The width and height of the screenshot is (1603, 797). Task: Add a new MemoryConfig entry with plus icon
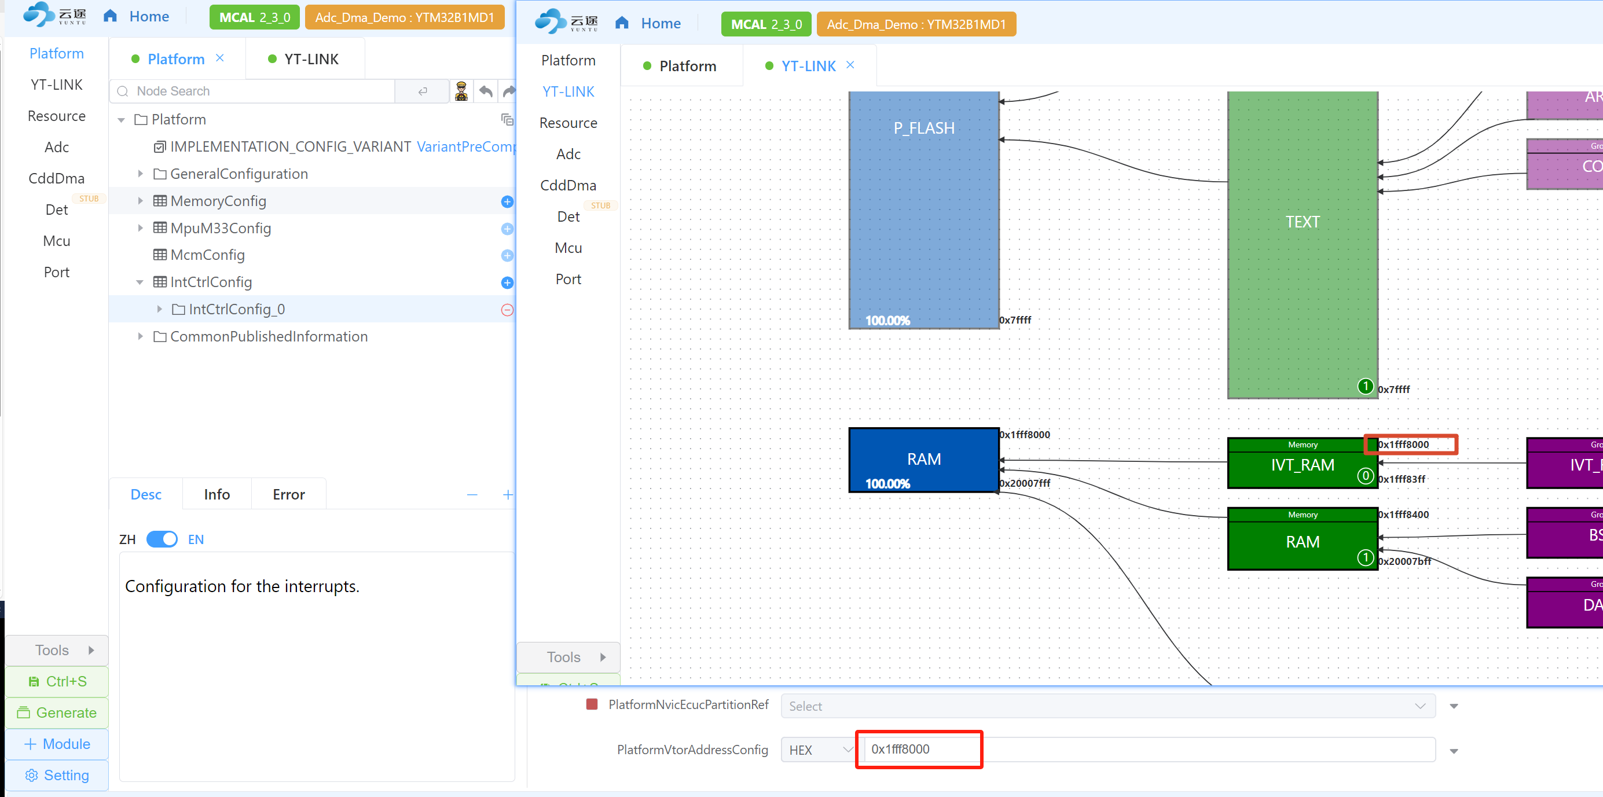[507, 201]
